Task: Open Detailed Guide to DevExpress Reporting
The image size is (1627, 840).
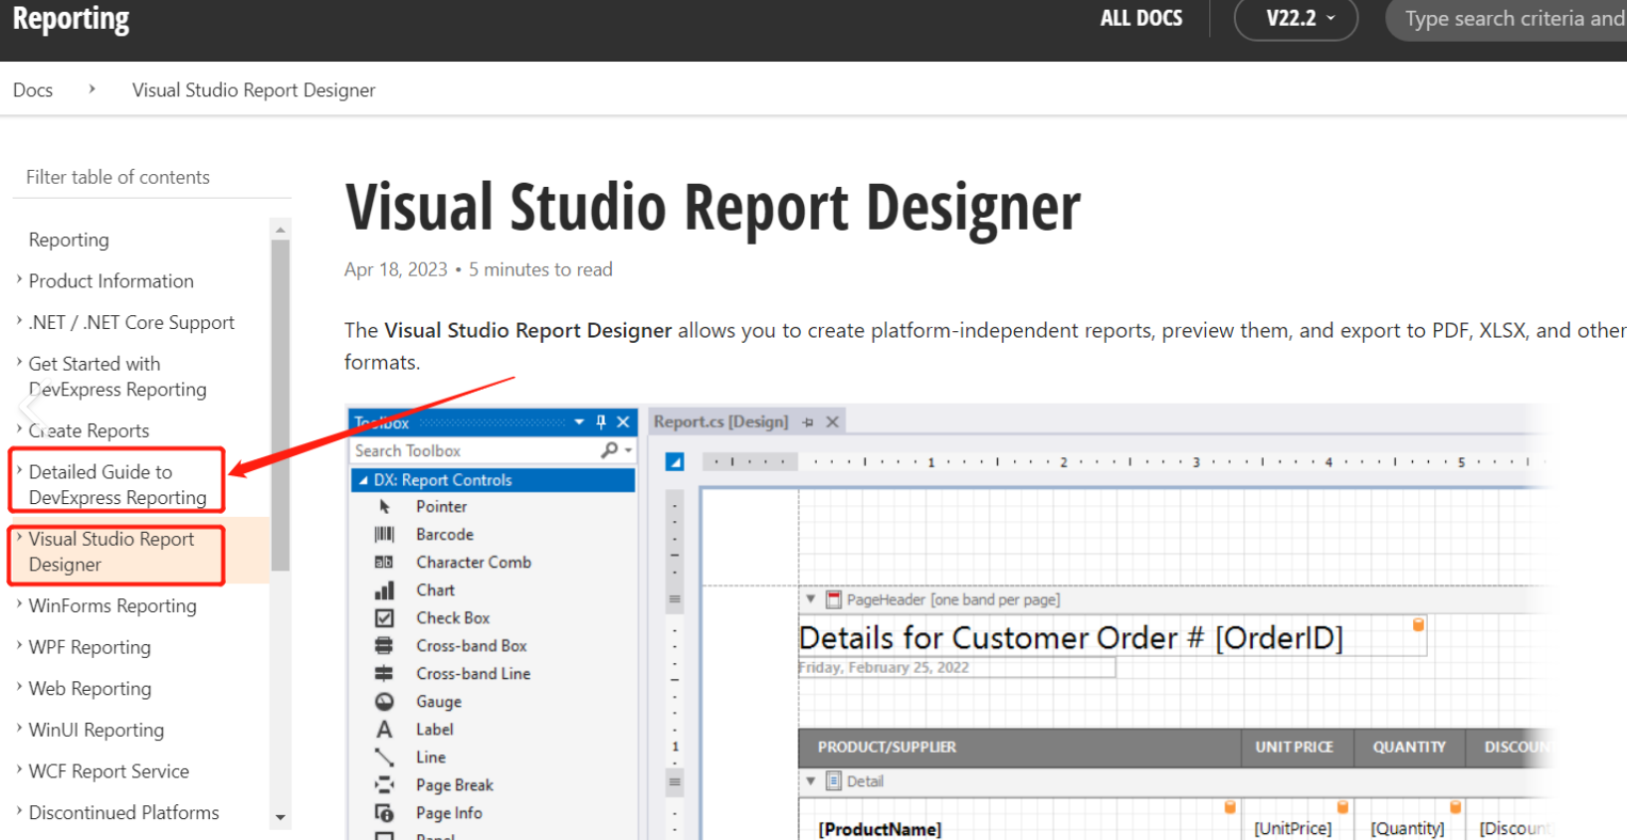Action: (x=117, y=484)
